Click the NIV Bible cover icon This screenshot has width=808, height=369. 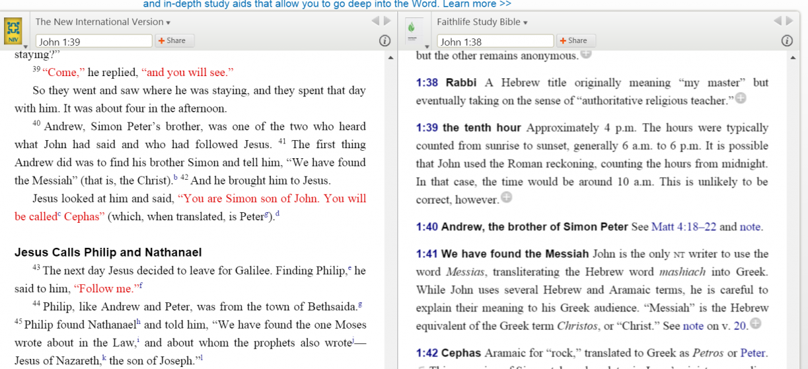[x=13, y=30]
